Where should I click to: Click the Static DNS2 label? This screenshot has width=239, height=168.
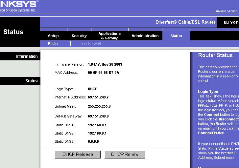[x=64, y=133]
